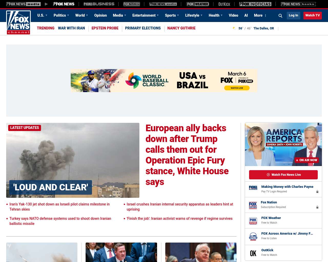Click the America Reports on-air thumbnail
Image resolution: width=328 pixels, height=262 pixels.
[283, 144]
